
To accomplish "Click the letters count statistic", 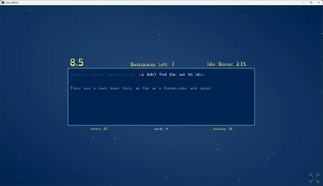I will click(x=99, y=129).
